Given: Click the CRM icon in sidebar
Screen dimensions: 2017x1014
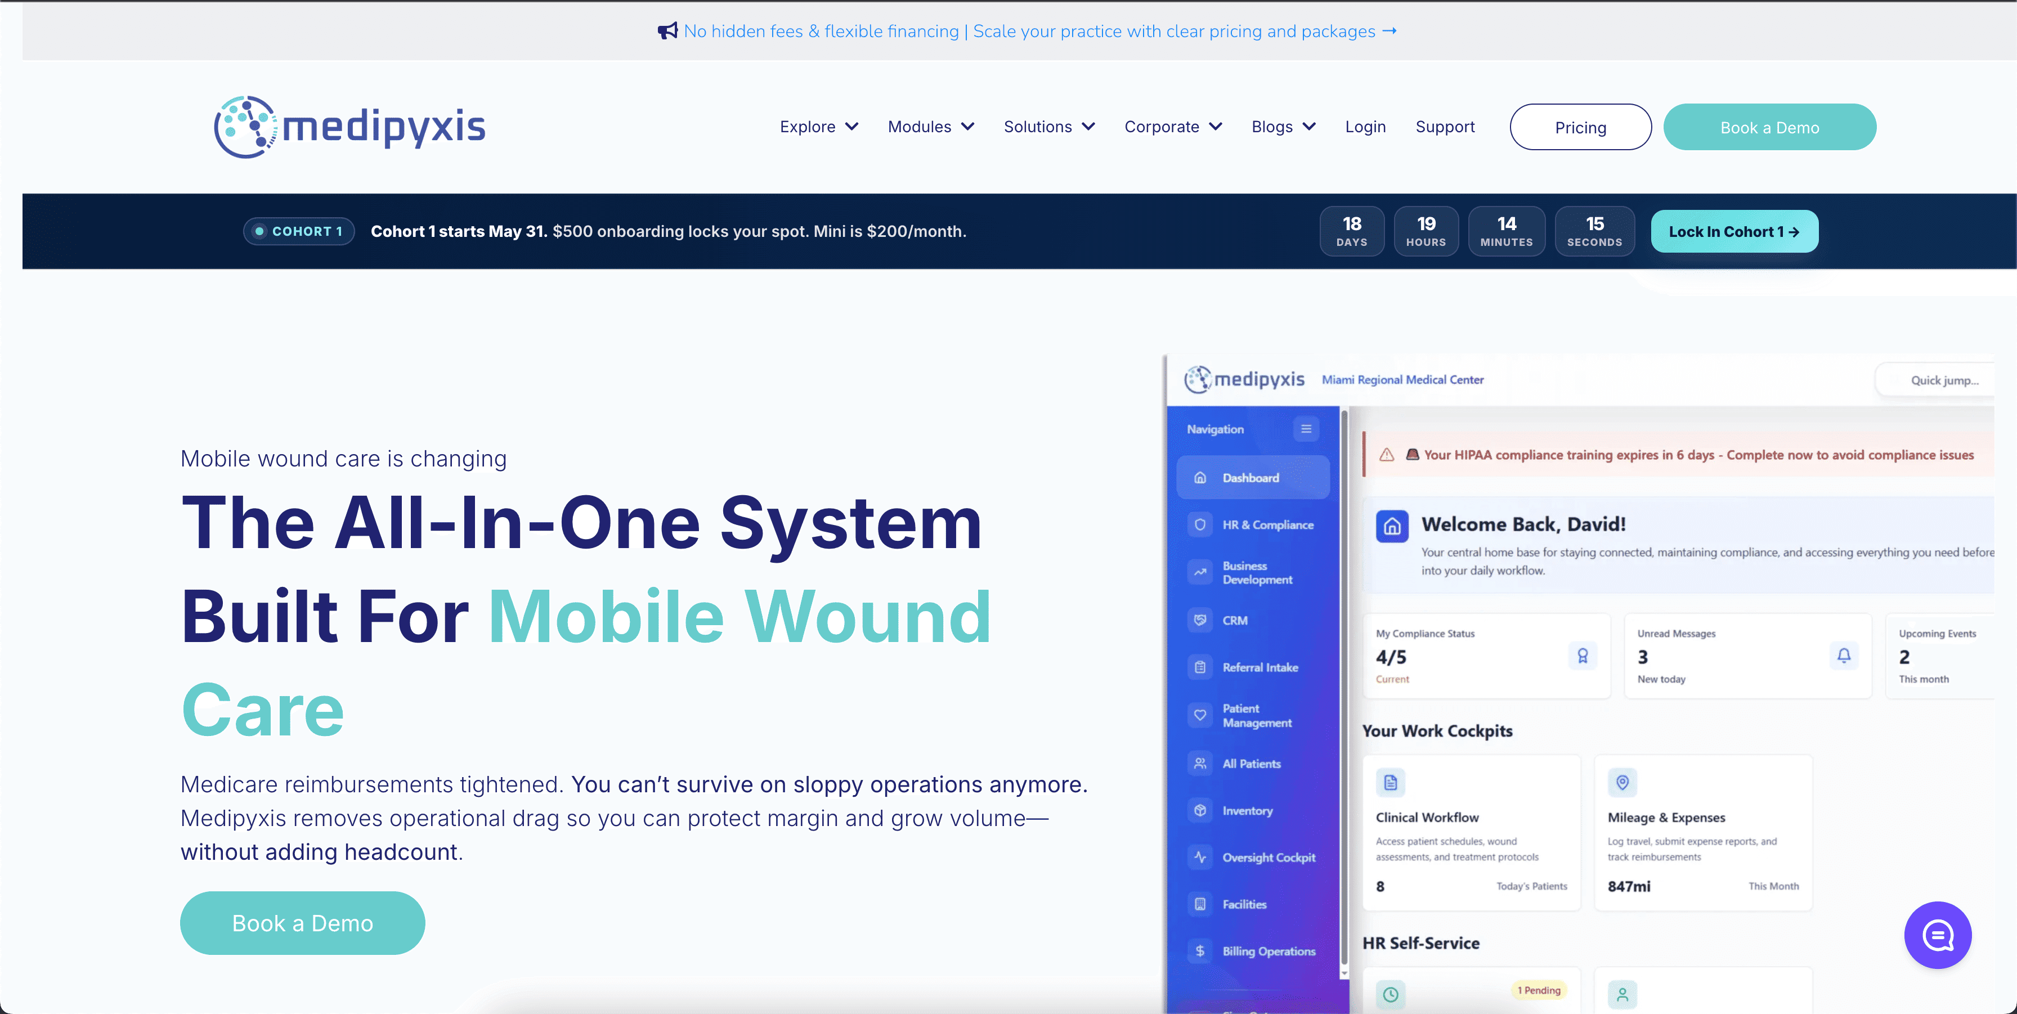Looking at the screenshot, I should click(x=1199, y=620).
